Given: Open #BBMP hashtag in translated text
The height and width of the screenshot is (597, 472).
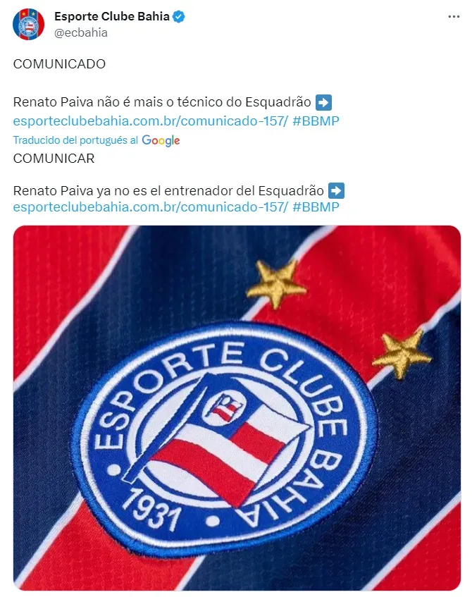Looking at the screenshot, I should [316, 207].
